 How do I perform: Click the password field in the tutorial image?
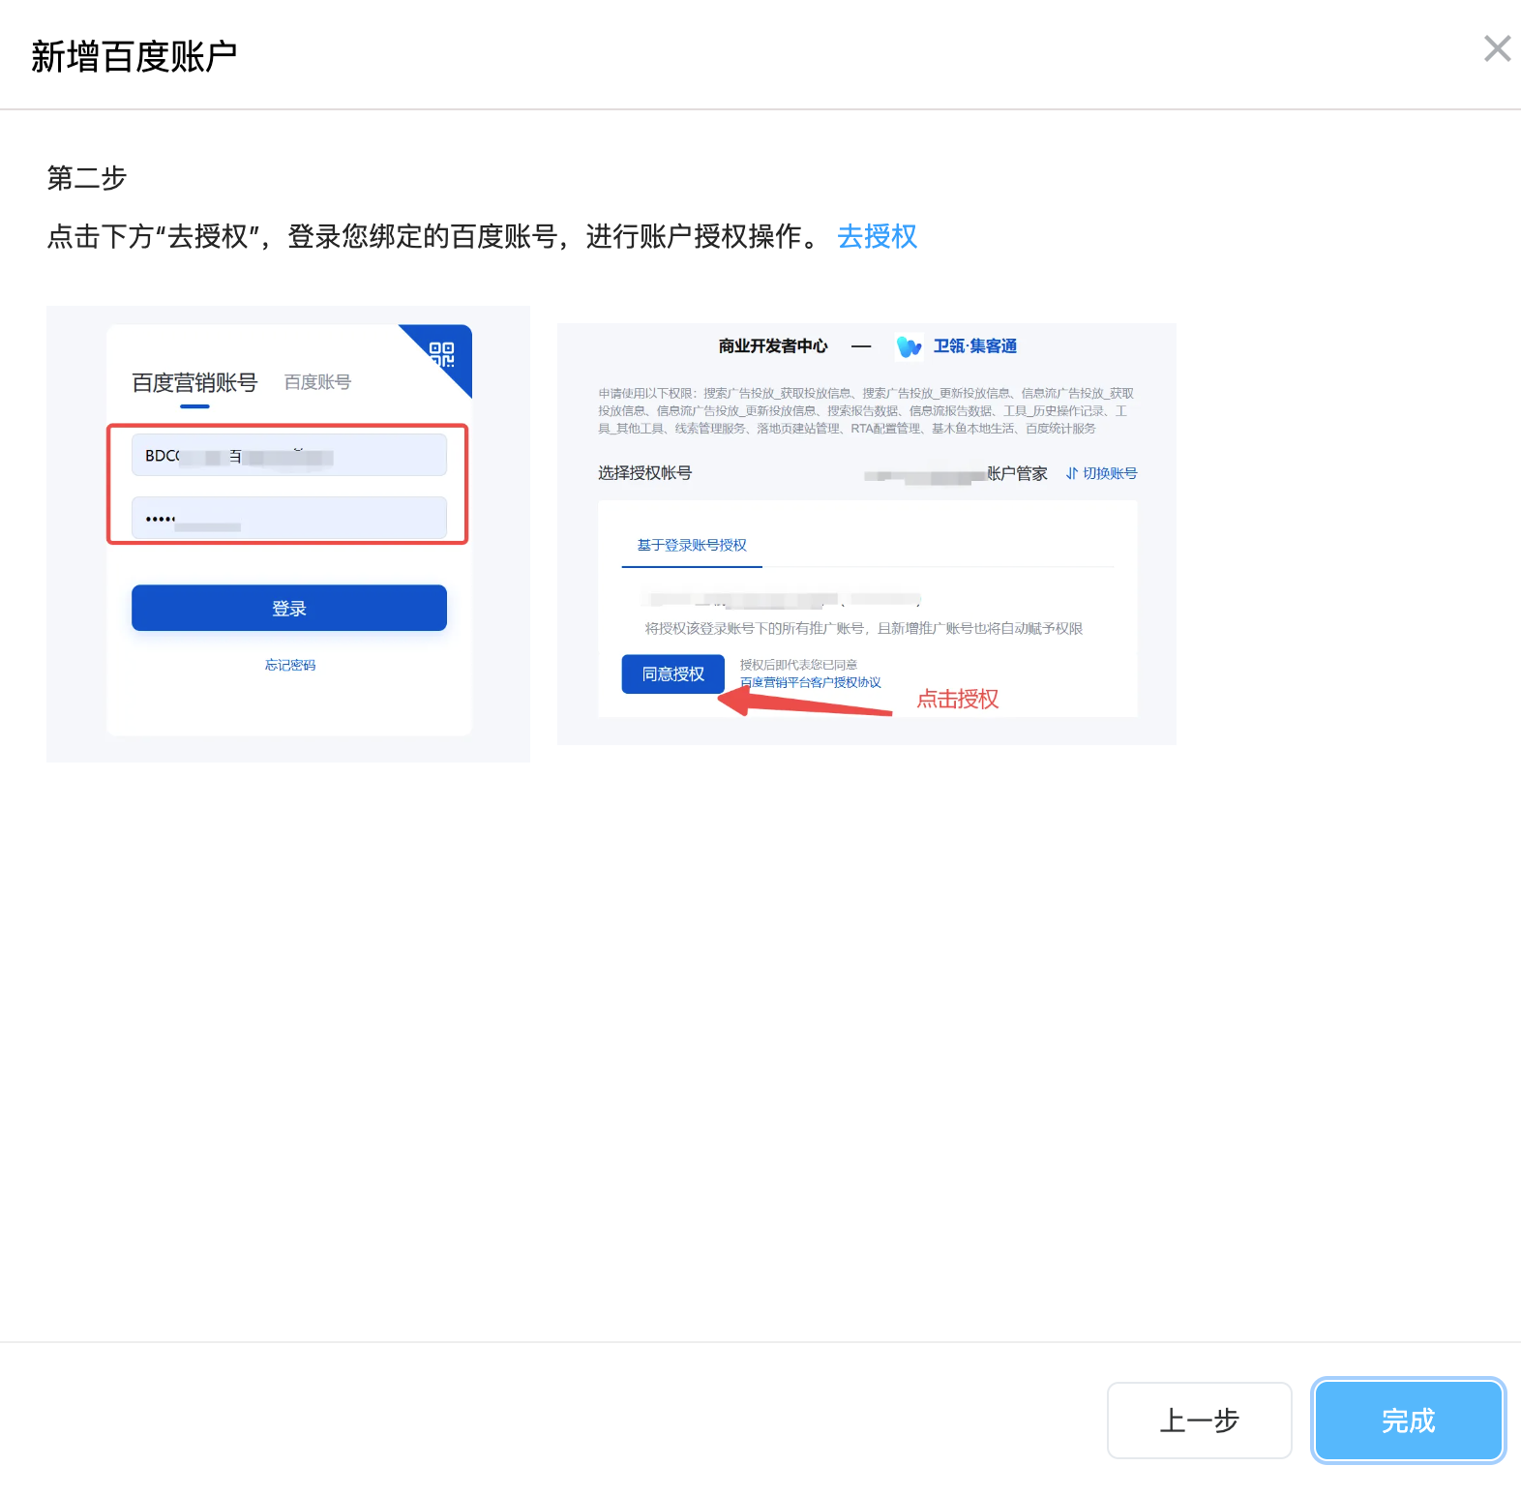tap(289, 519)
